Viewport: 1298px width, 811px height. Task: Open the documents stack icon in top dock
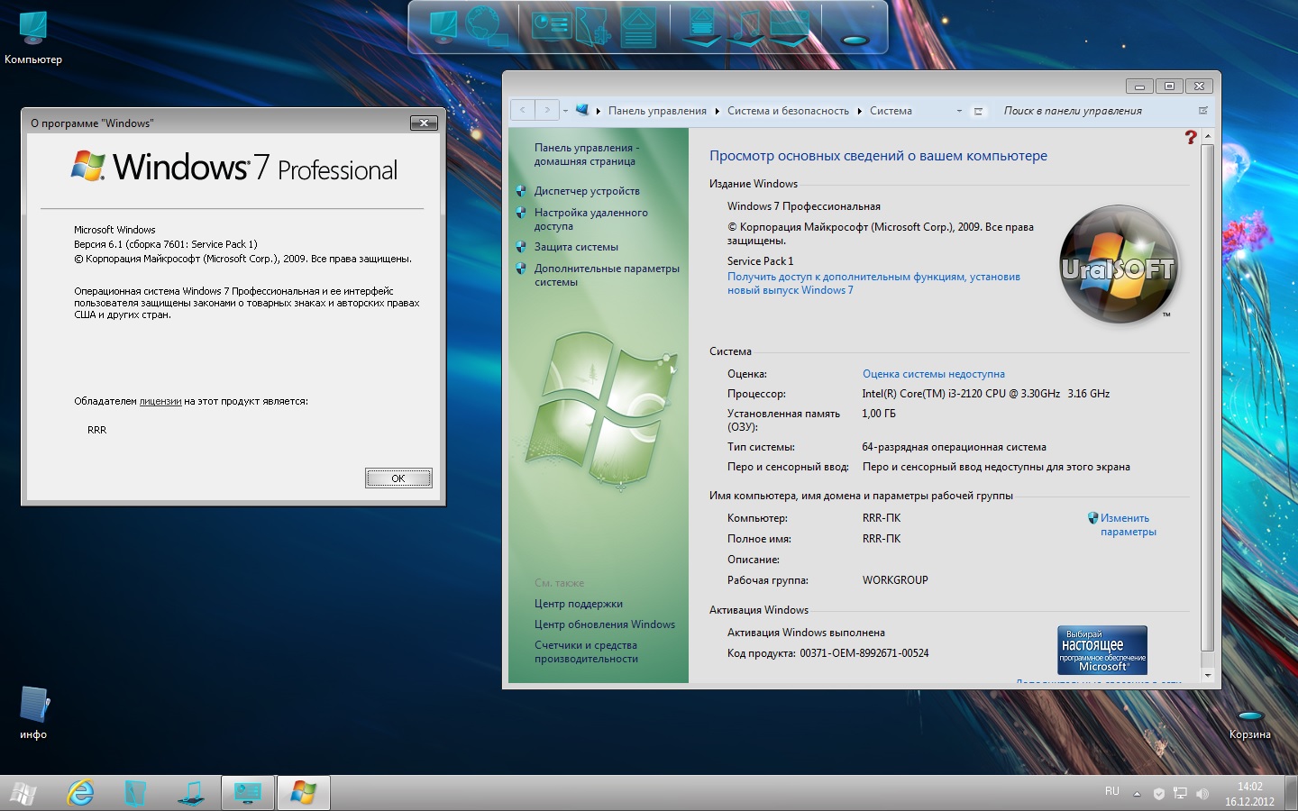[x=700, y=26]
